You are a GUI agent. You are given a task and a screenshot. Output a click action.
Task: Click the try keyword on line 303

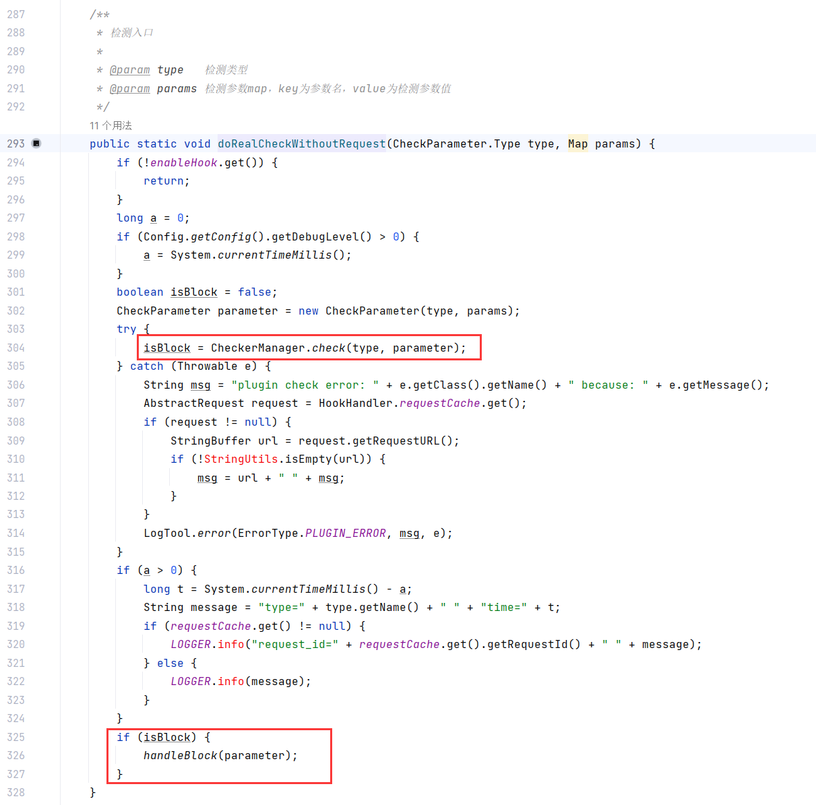tap(127, 329)
